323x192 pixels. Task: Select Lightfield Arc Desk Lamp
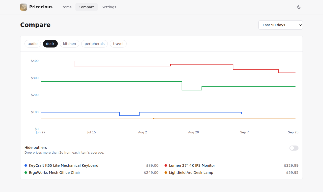[191, 173]
